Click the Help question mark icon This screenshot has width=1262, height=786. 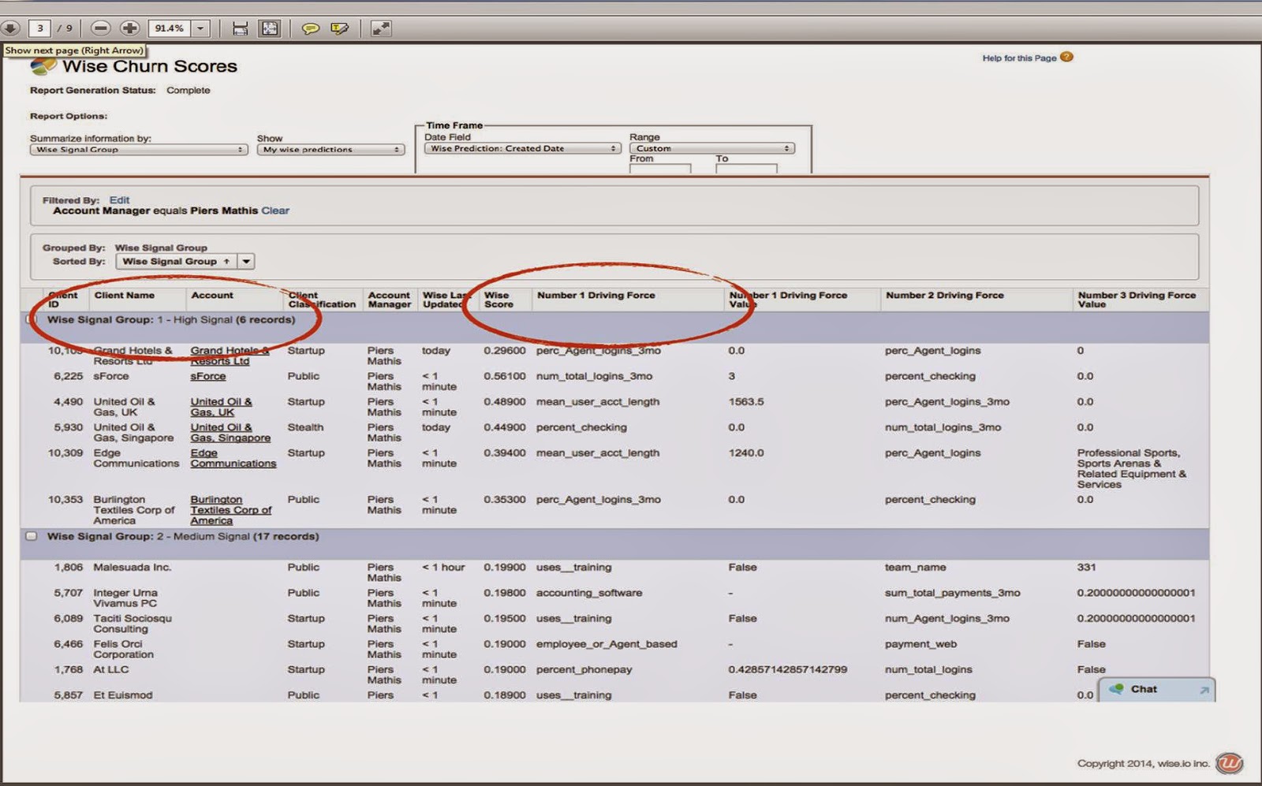1066,57
